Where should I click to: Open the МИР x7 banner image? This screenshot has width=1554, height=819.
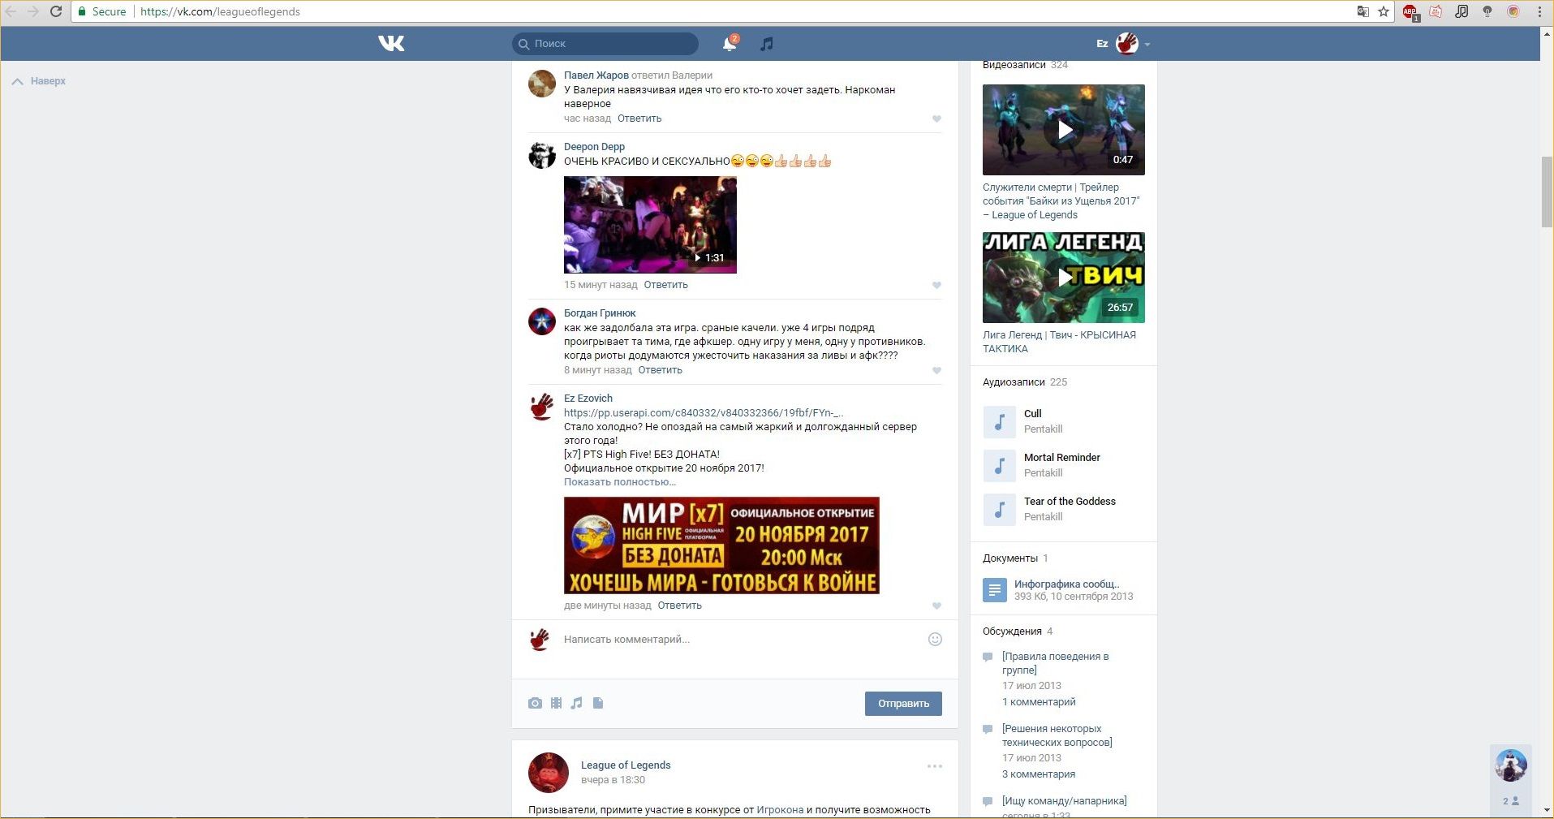click(x=721, y=545)
